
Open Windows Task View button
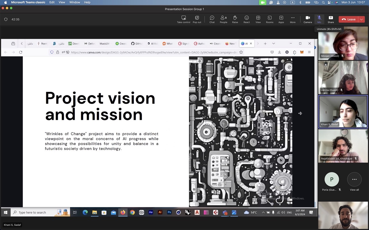click(75, 212)
